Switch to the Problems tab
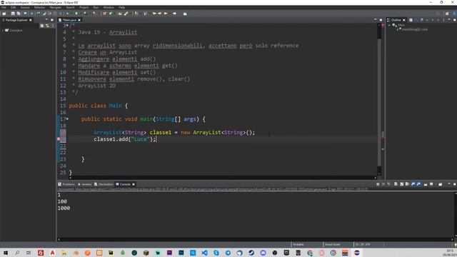The image size is (457, 257). point(66,184)
